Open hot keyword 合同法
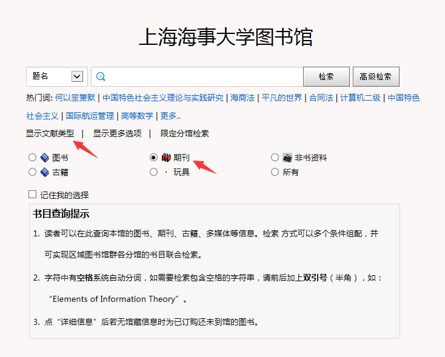Image resolution: width=445 pixels, height=357 pixels. tap(321, 98)
